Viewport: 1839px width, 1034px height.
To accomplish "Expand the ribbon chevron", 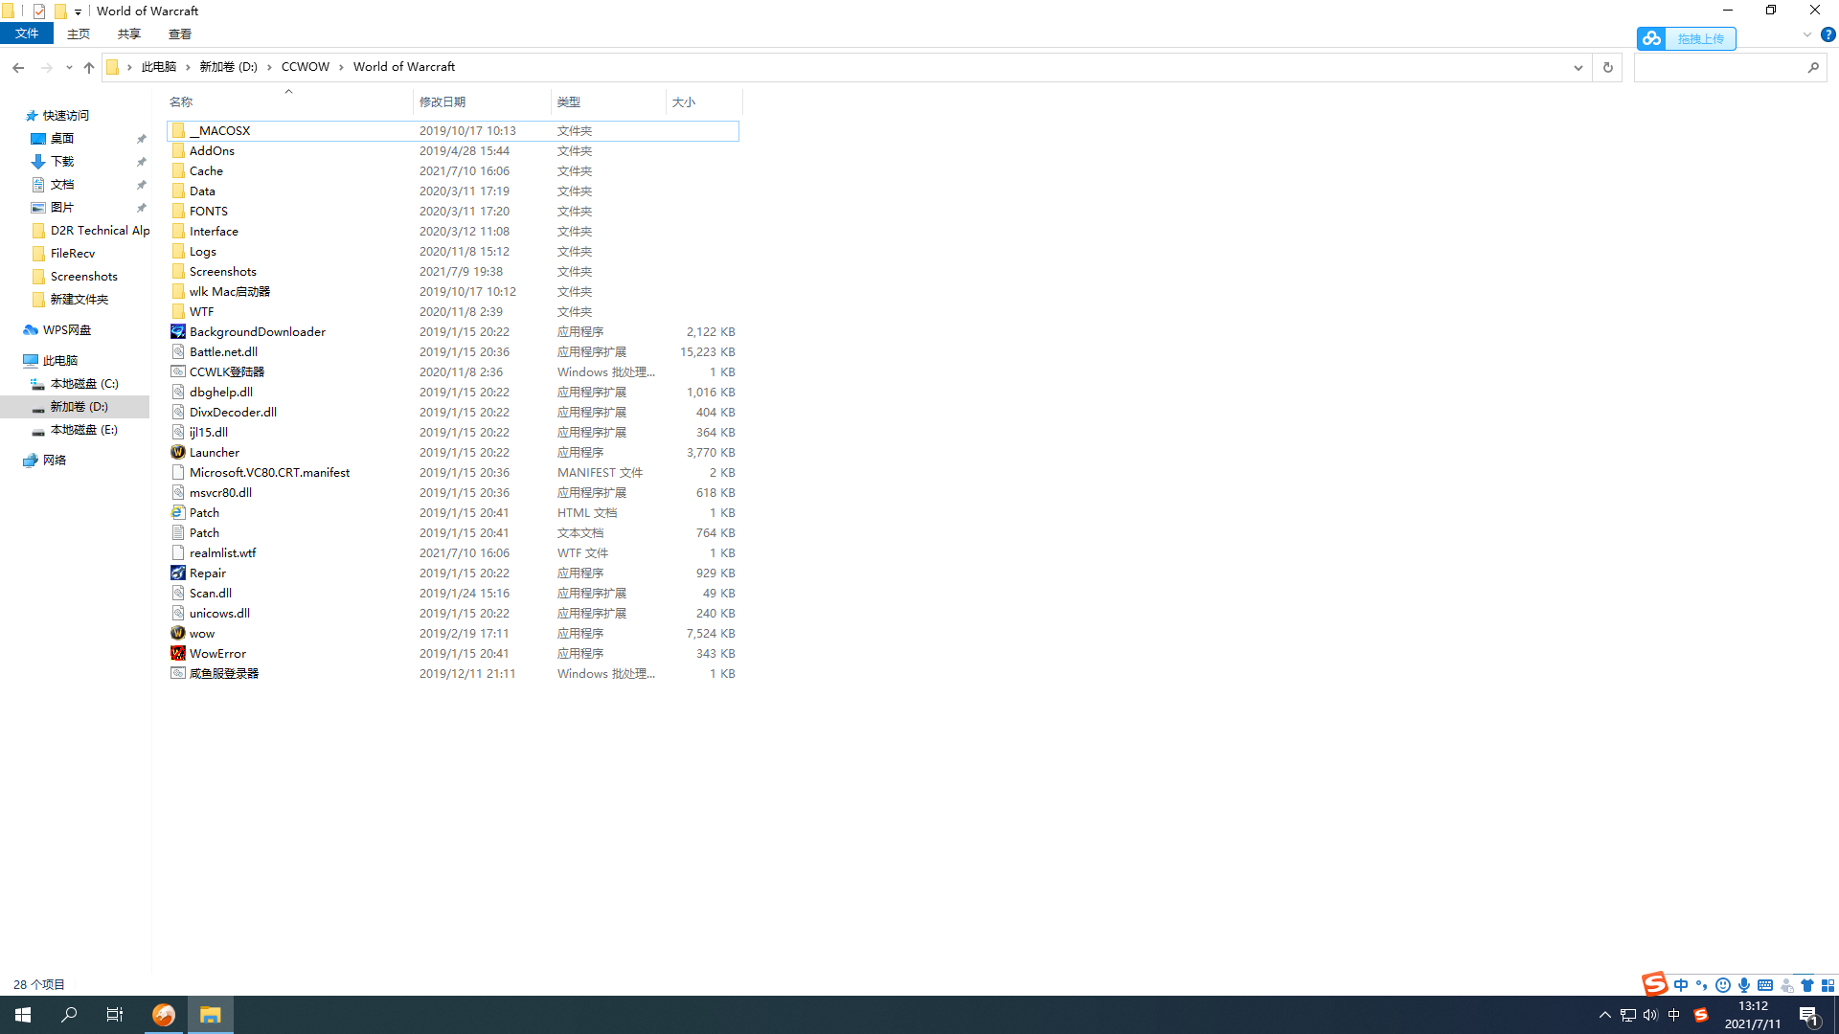I will (x=1806, y=34).
